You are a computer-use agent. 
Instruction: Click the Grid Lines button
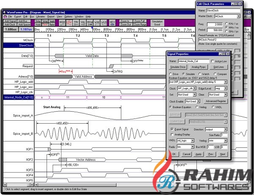click(x=218, y=67)
